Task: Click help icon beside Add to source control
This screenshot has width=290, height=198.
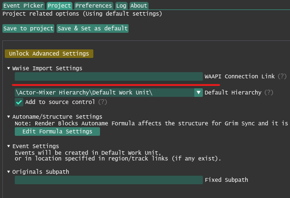Action: pyautogui.click(x=102, y=102)
